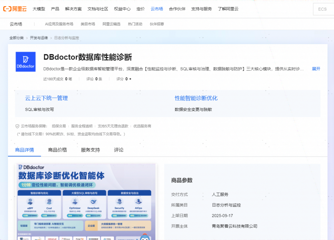This screenshot has height=240, width=334.
Task: Click the 评论 0 条 stat
Action: [x=94, y=79]
